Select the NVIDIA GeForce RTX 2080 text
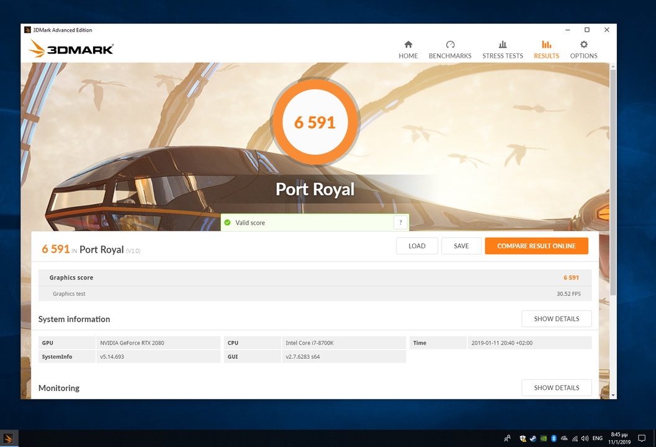656x447 pixels. [x=132, y=343]
